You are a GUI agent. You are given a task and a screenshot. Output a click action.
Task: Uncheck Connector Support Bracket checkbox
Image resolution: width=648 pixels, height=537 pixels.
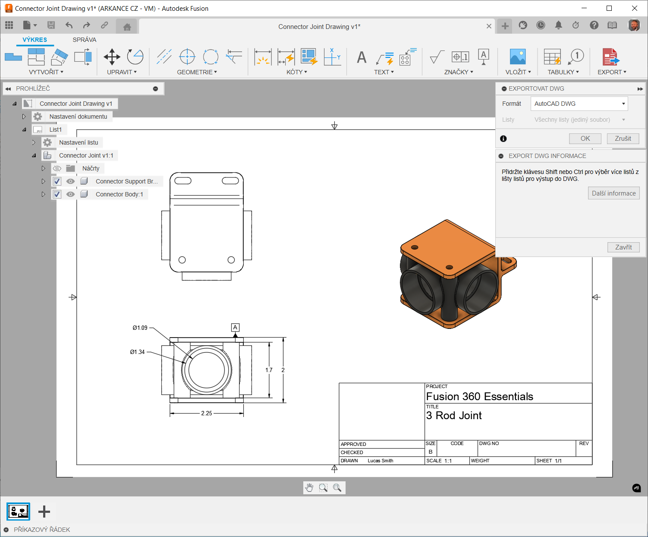click(57, 181)
